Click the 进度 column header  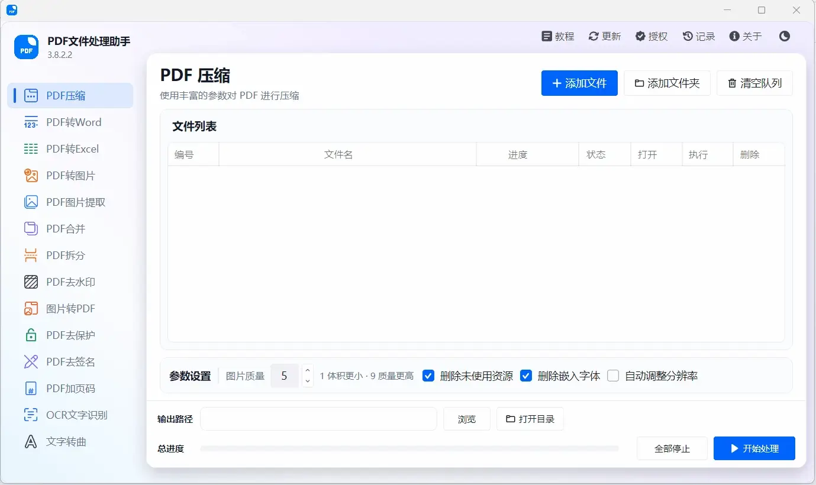click(527, 154)
